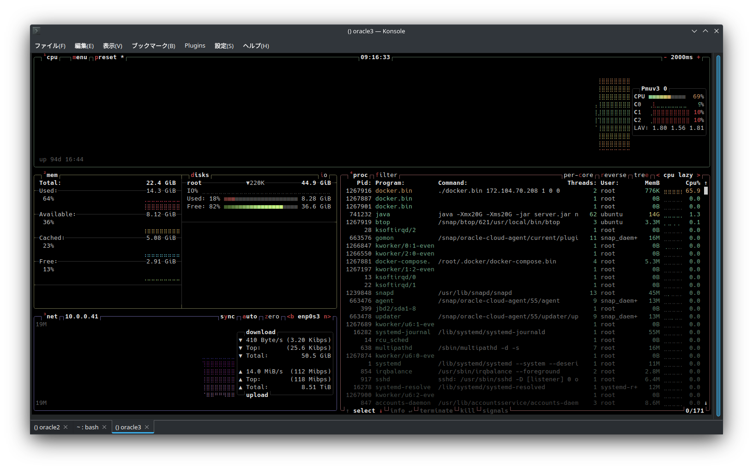Click signals button in process footer

[495, 411]
